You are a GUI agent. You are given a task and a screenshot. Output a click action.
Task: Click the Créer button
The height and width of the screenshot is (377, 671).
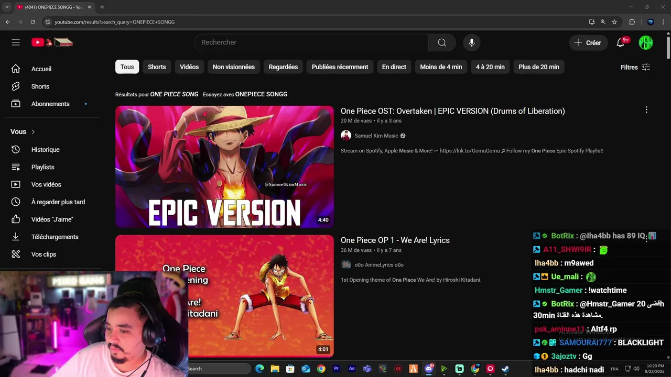coord(588,42)
